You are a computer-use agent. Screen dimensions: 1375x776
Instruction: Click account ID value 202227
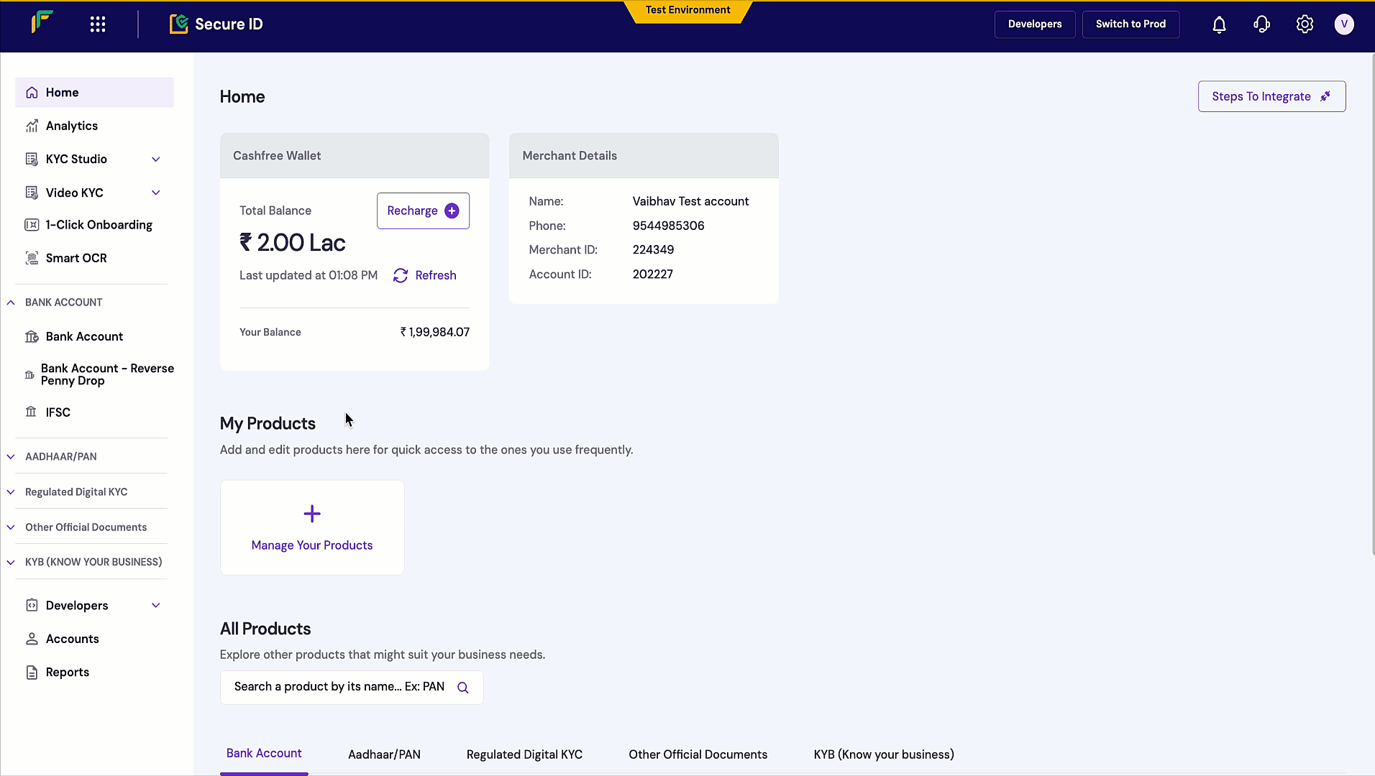(x=652, y=274)
